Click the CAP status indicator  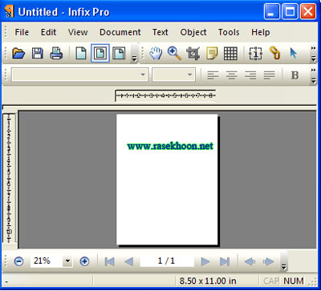tap(271, 281)
